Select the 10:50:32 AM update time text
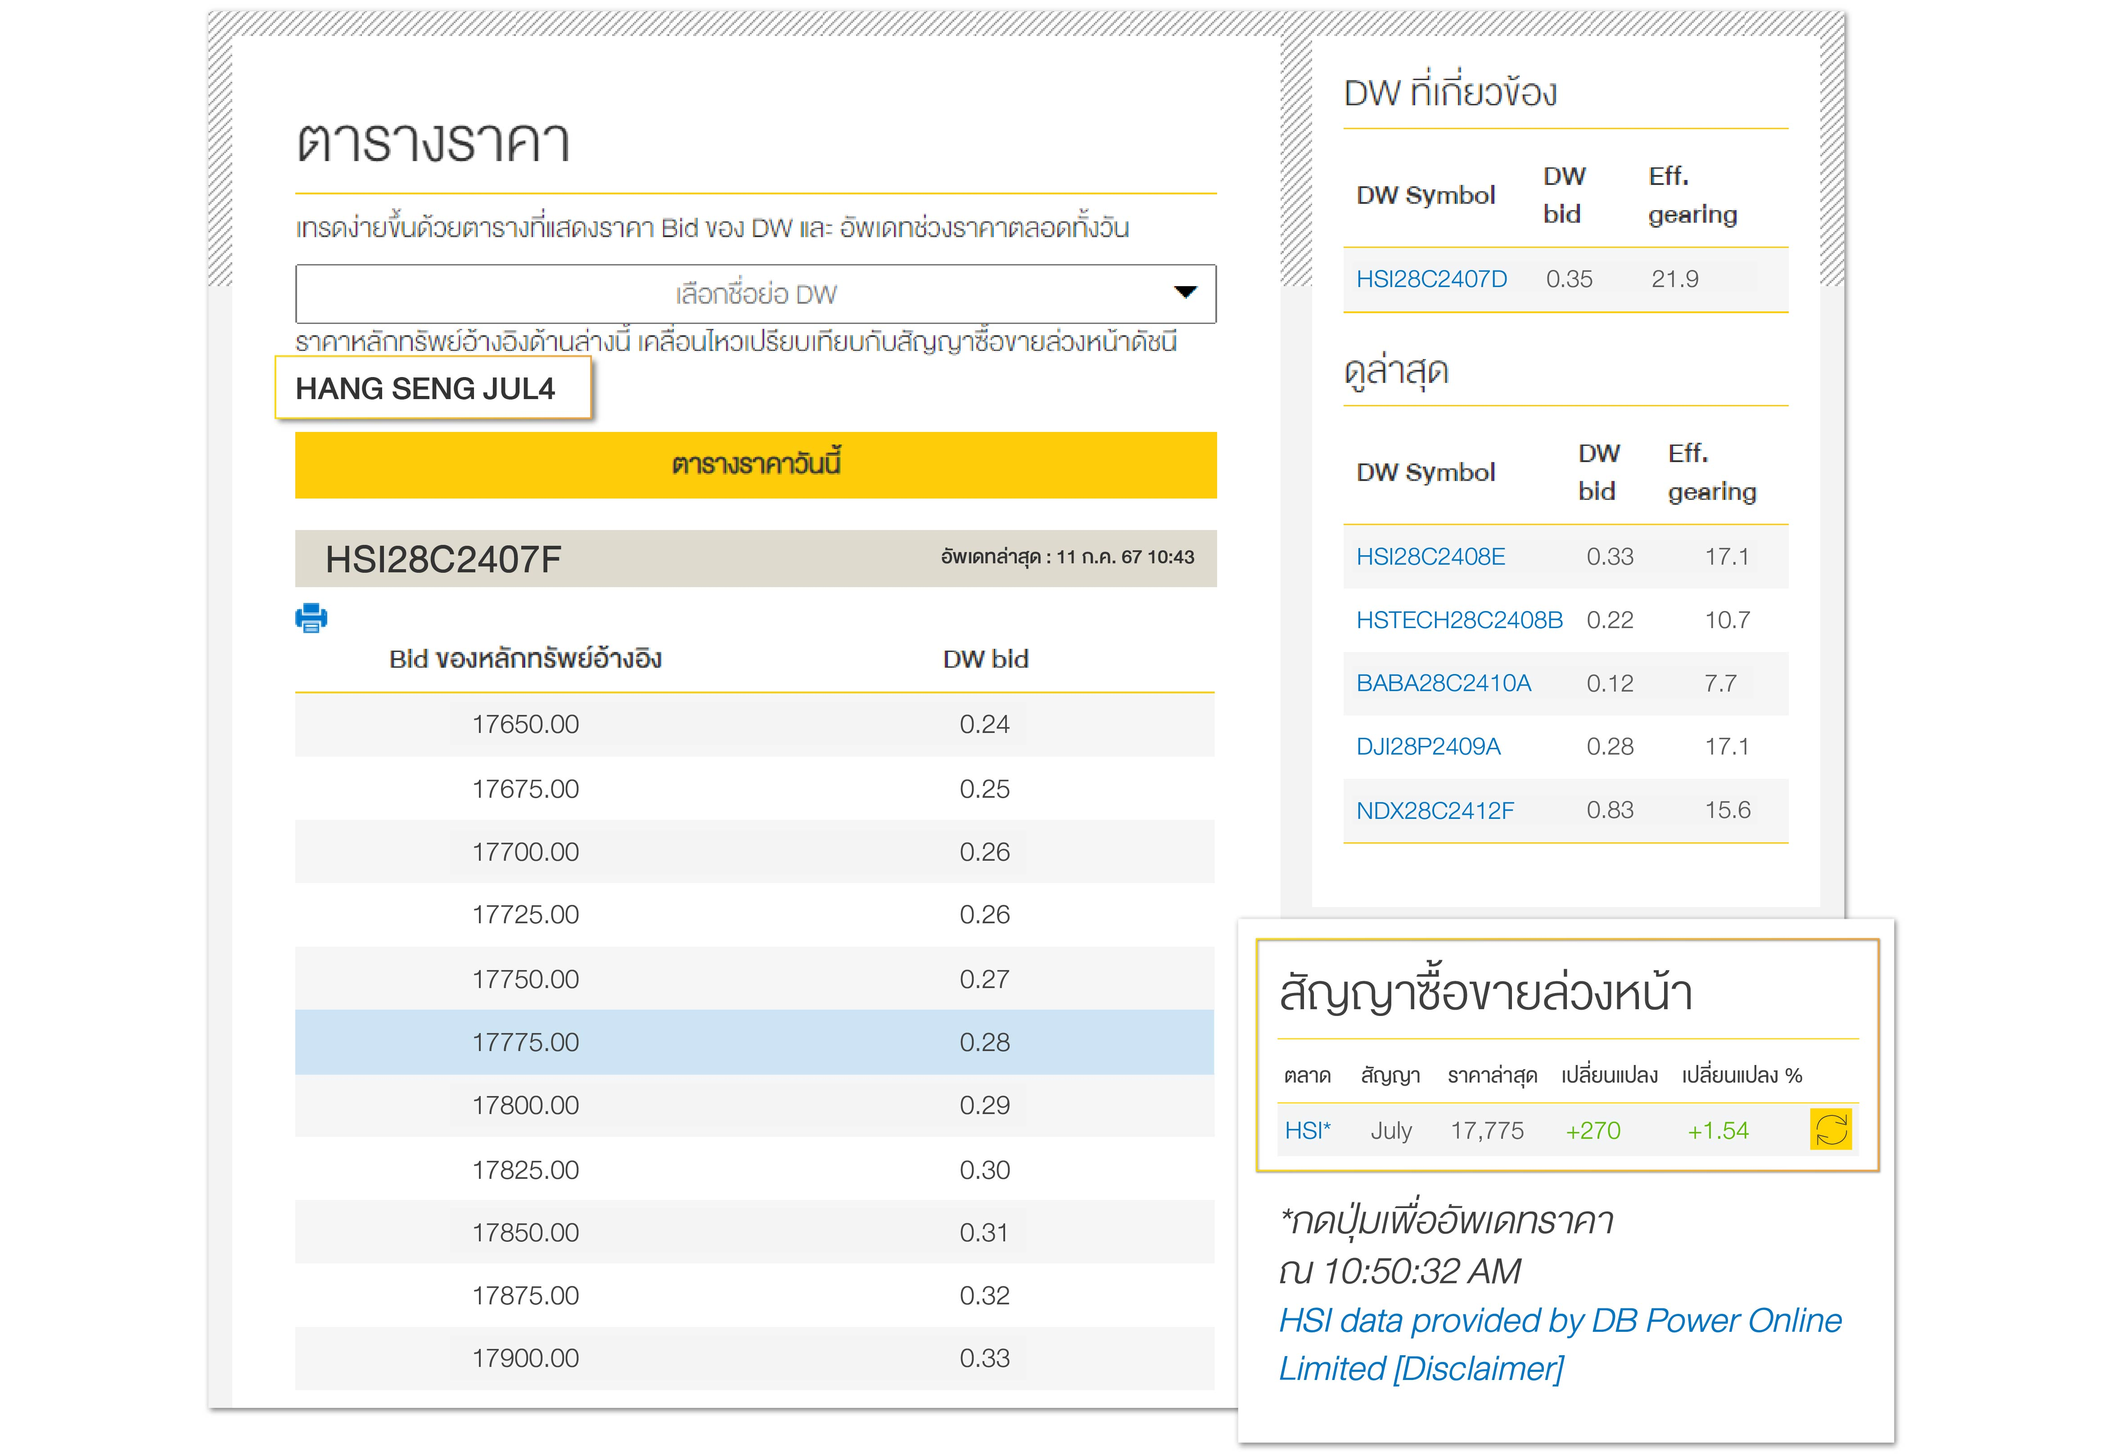 [1400, 1271]
